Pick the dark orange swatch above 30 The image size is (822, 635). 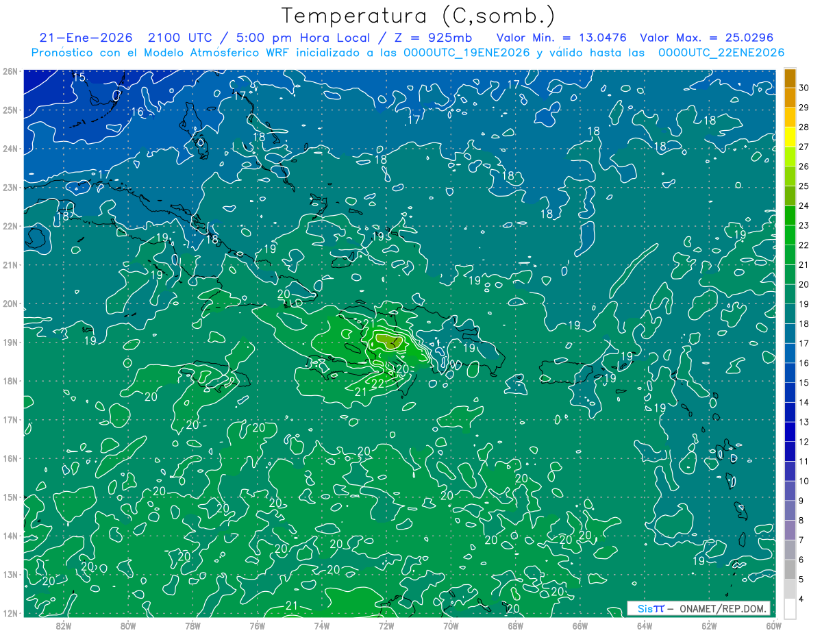click(790, 77)
